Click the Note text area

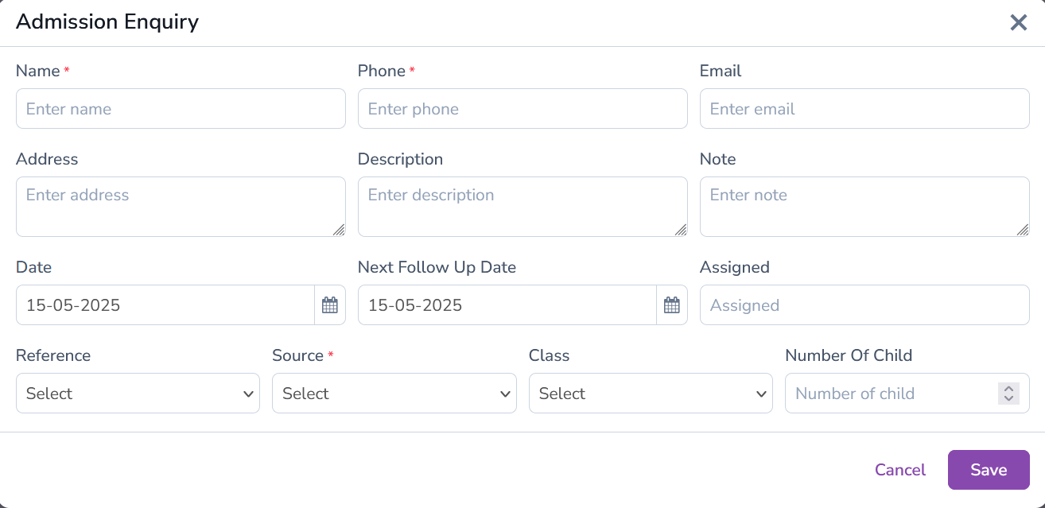859,207
